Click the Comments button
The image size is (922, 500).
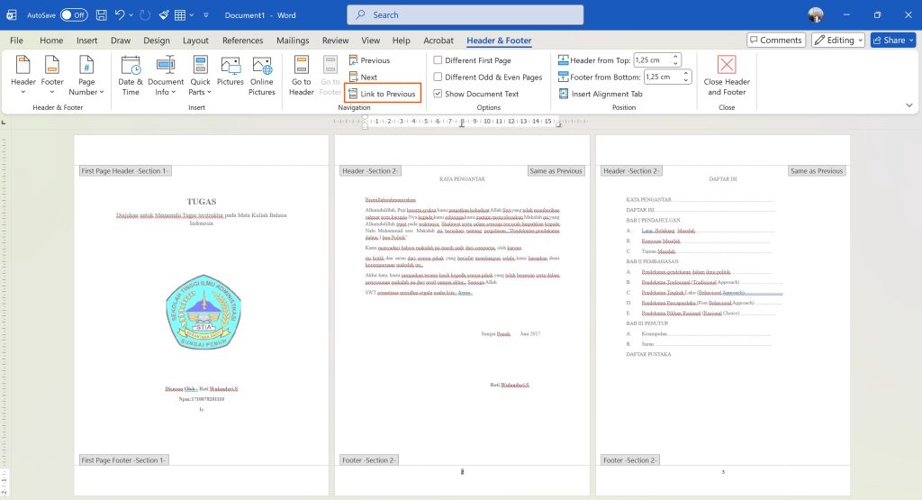775,41
